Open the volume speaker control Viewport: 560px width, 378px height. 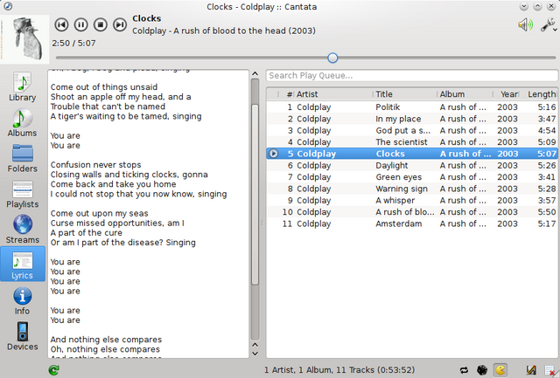click(525, 25)
